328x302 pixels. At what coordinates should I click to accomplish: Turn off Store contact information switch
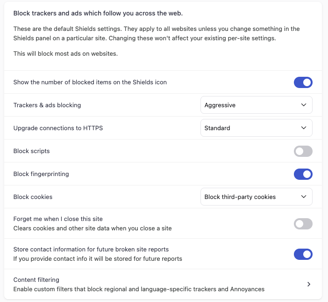coord(303,254)
